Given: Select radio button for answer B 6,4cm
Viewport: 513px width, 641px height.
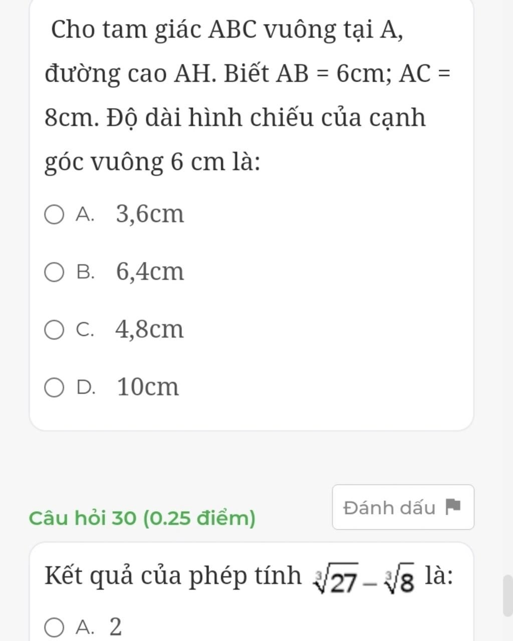Looking at the screenshot, I should (x=54, y=273).
